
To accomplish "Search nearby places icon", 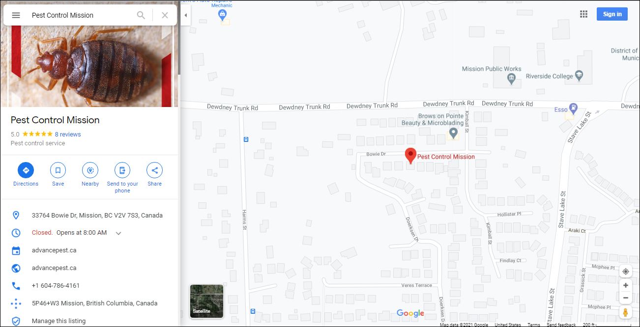I will pos(90,170).
